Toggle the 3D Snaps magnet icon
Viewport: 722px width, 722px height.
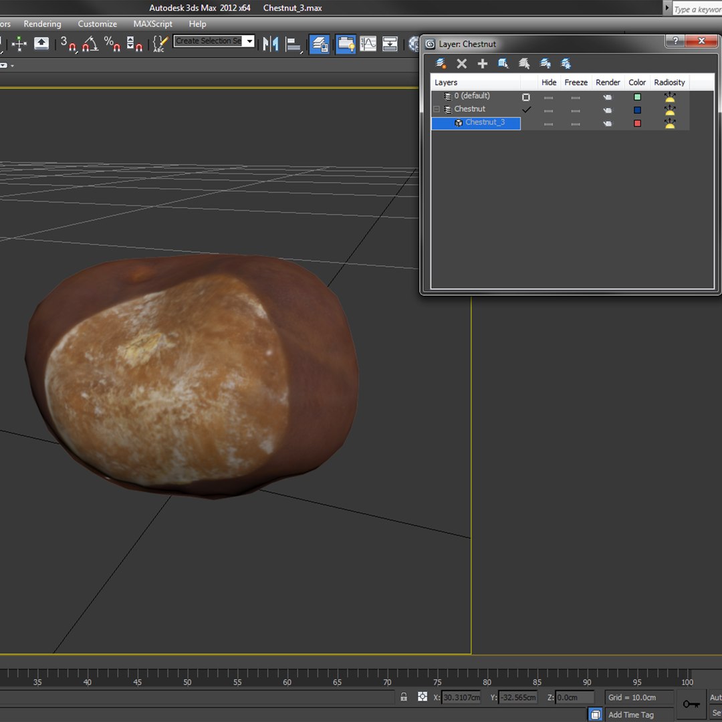[69, 44]
